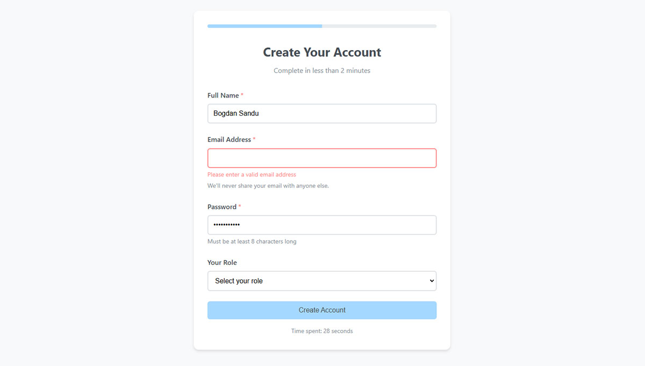Click the required asterisk beside Password

point(240,207)
